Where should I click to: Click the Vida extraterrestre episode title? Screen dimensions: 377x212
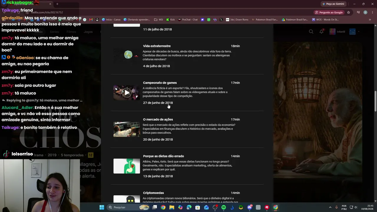(x=157, y=46)
